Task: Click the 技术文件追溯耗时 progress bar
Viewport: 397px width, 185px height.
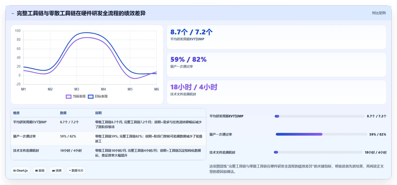Action: click(x=318, y=152)
